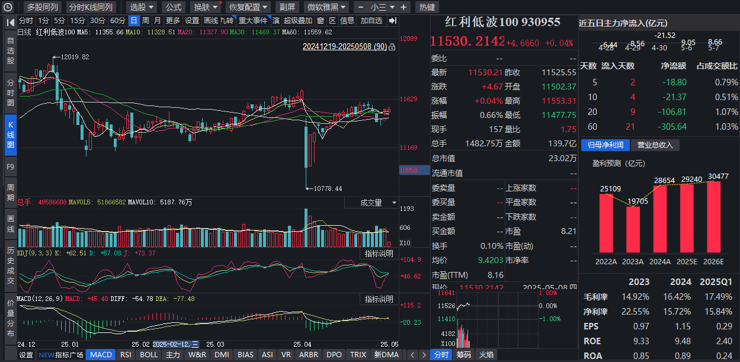The height and width of the screenshot is (362, 740).
Task: Increase font size with plus icon
Action: point(403,7)
